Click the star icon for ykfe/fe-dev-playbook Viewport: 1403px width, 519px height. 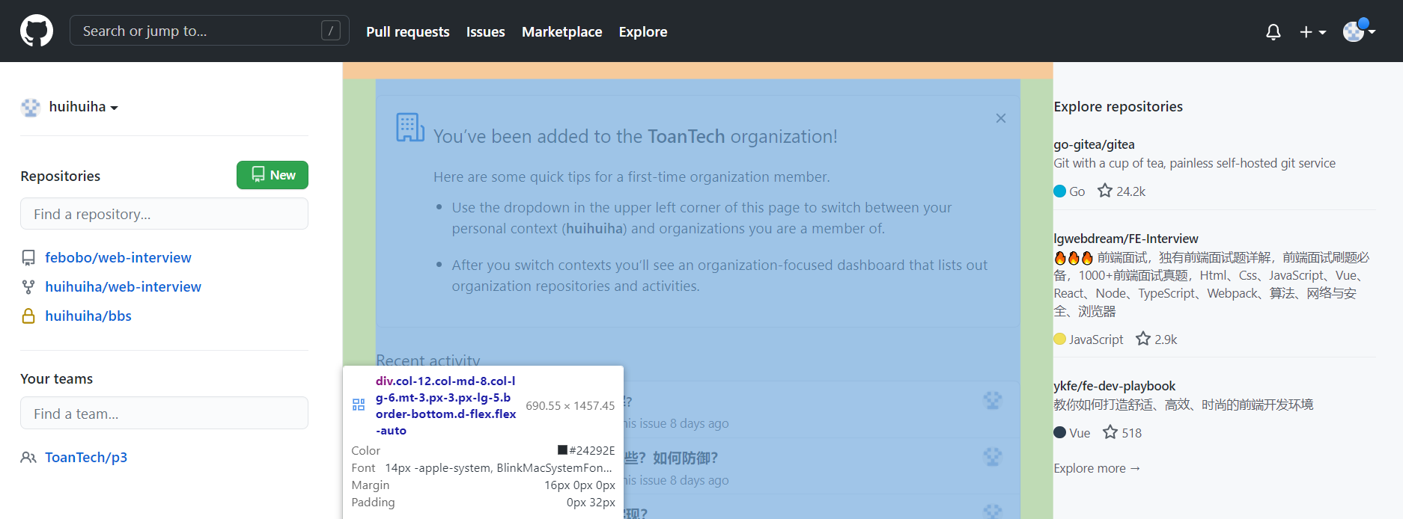pyautogui.click(x=1110, y=432)
